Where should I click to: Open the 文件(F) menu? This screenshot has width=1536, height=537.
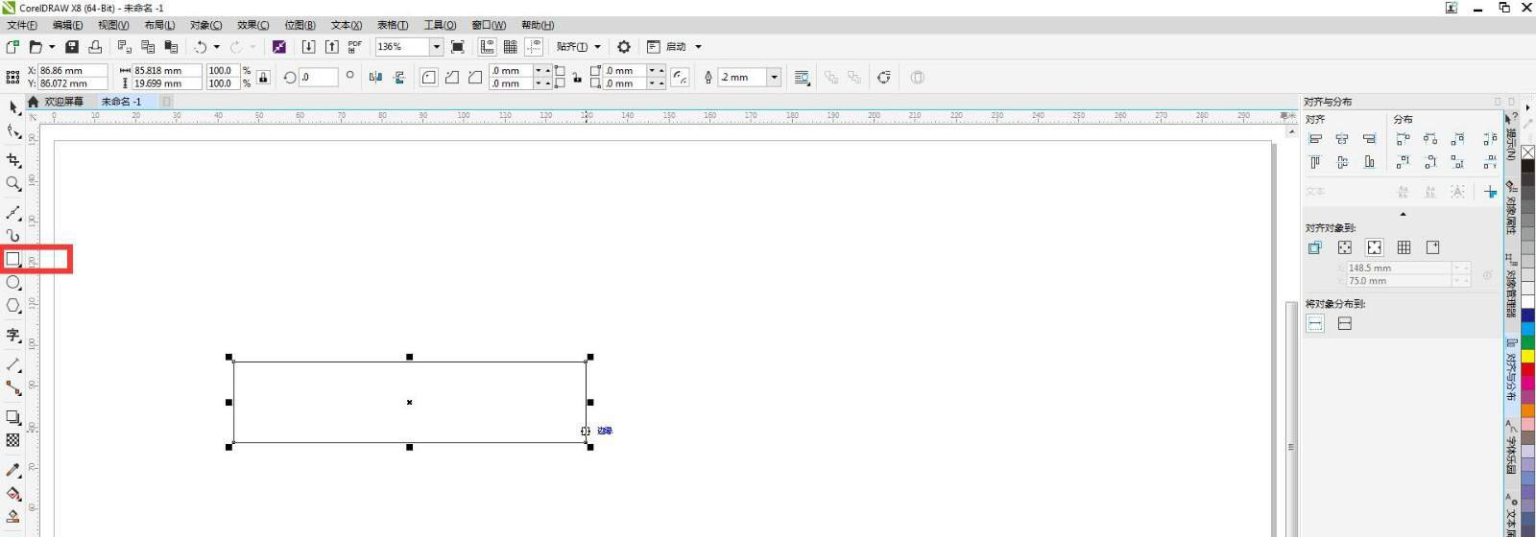(22, 25)
